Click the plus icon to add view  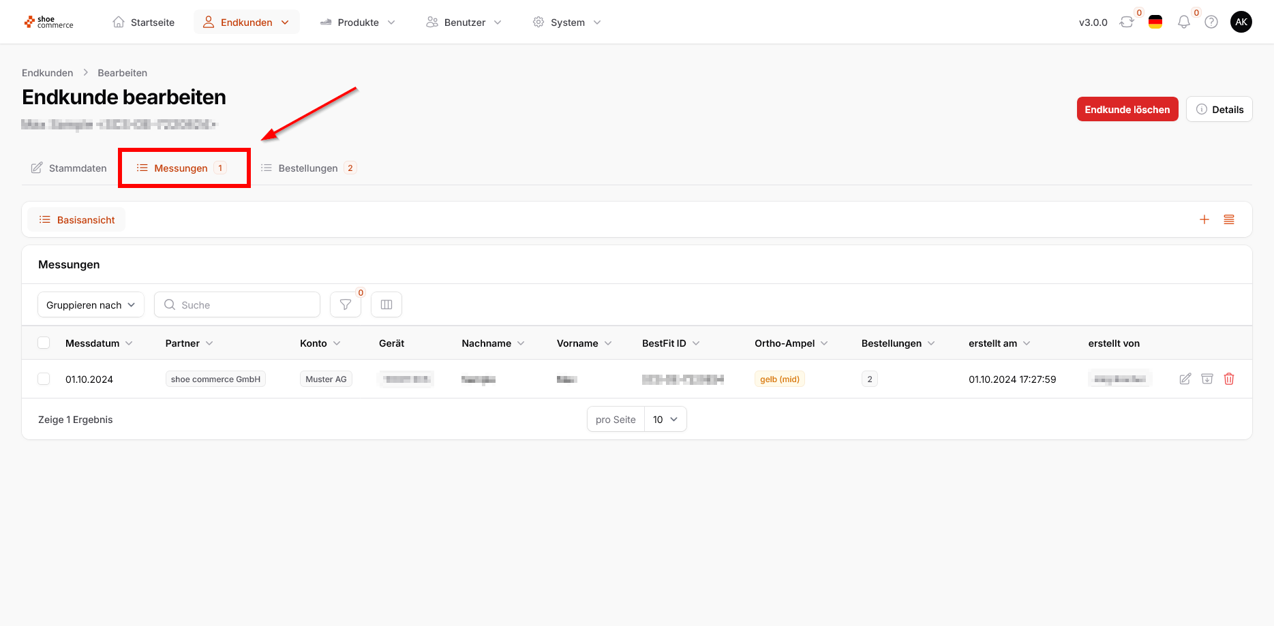coord(1204,219)
